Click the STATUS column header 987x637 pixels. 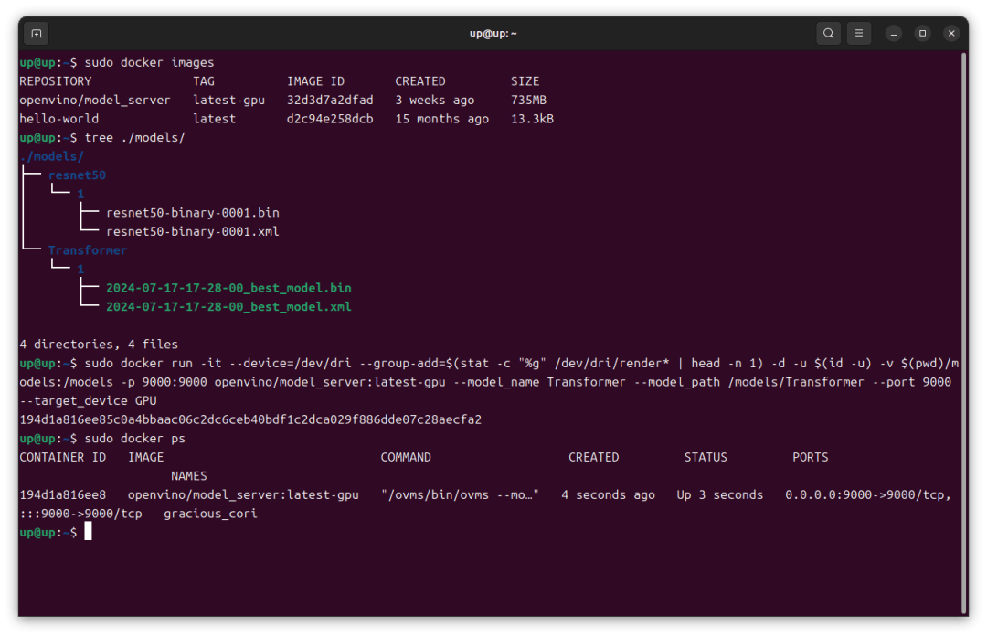(706, 457)
